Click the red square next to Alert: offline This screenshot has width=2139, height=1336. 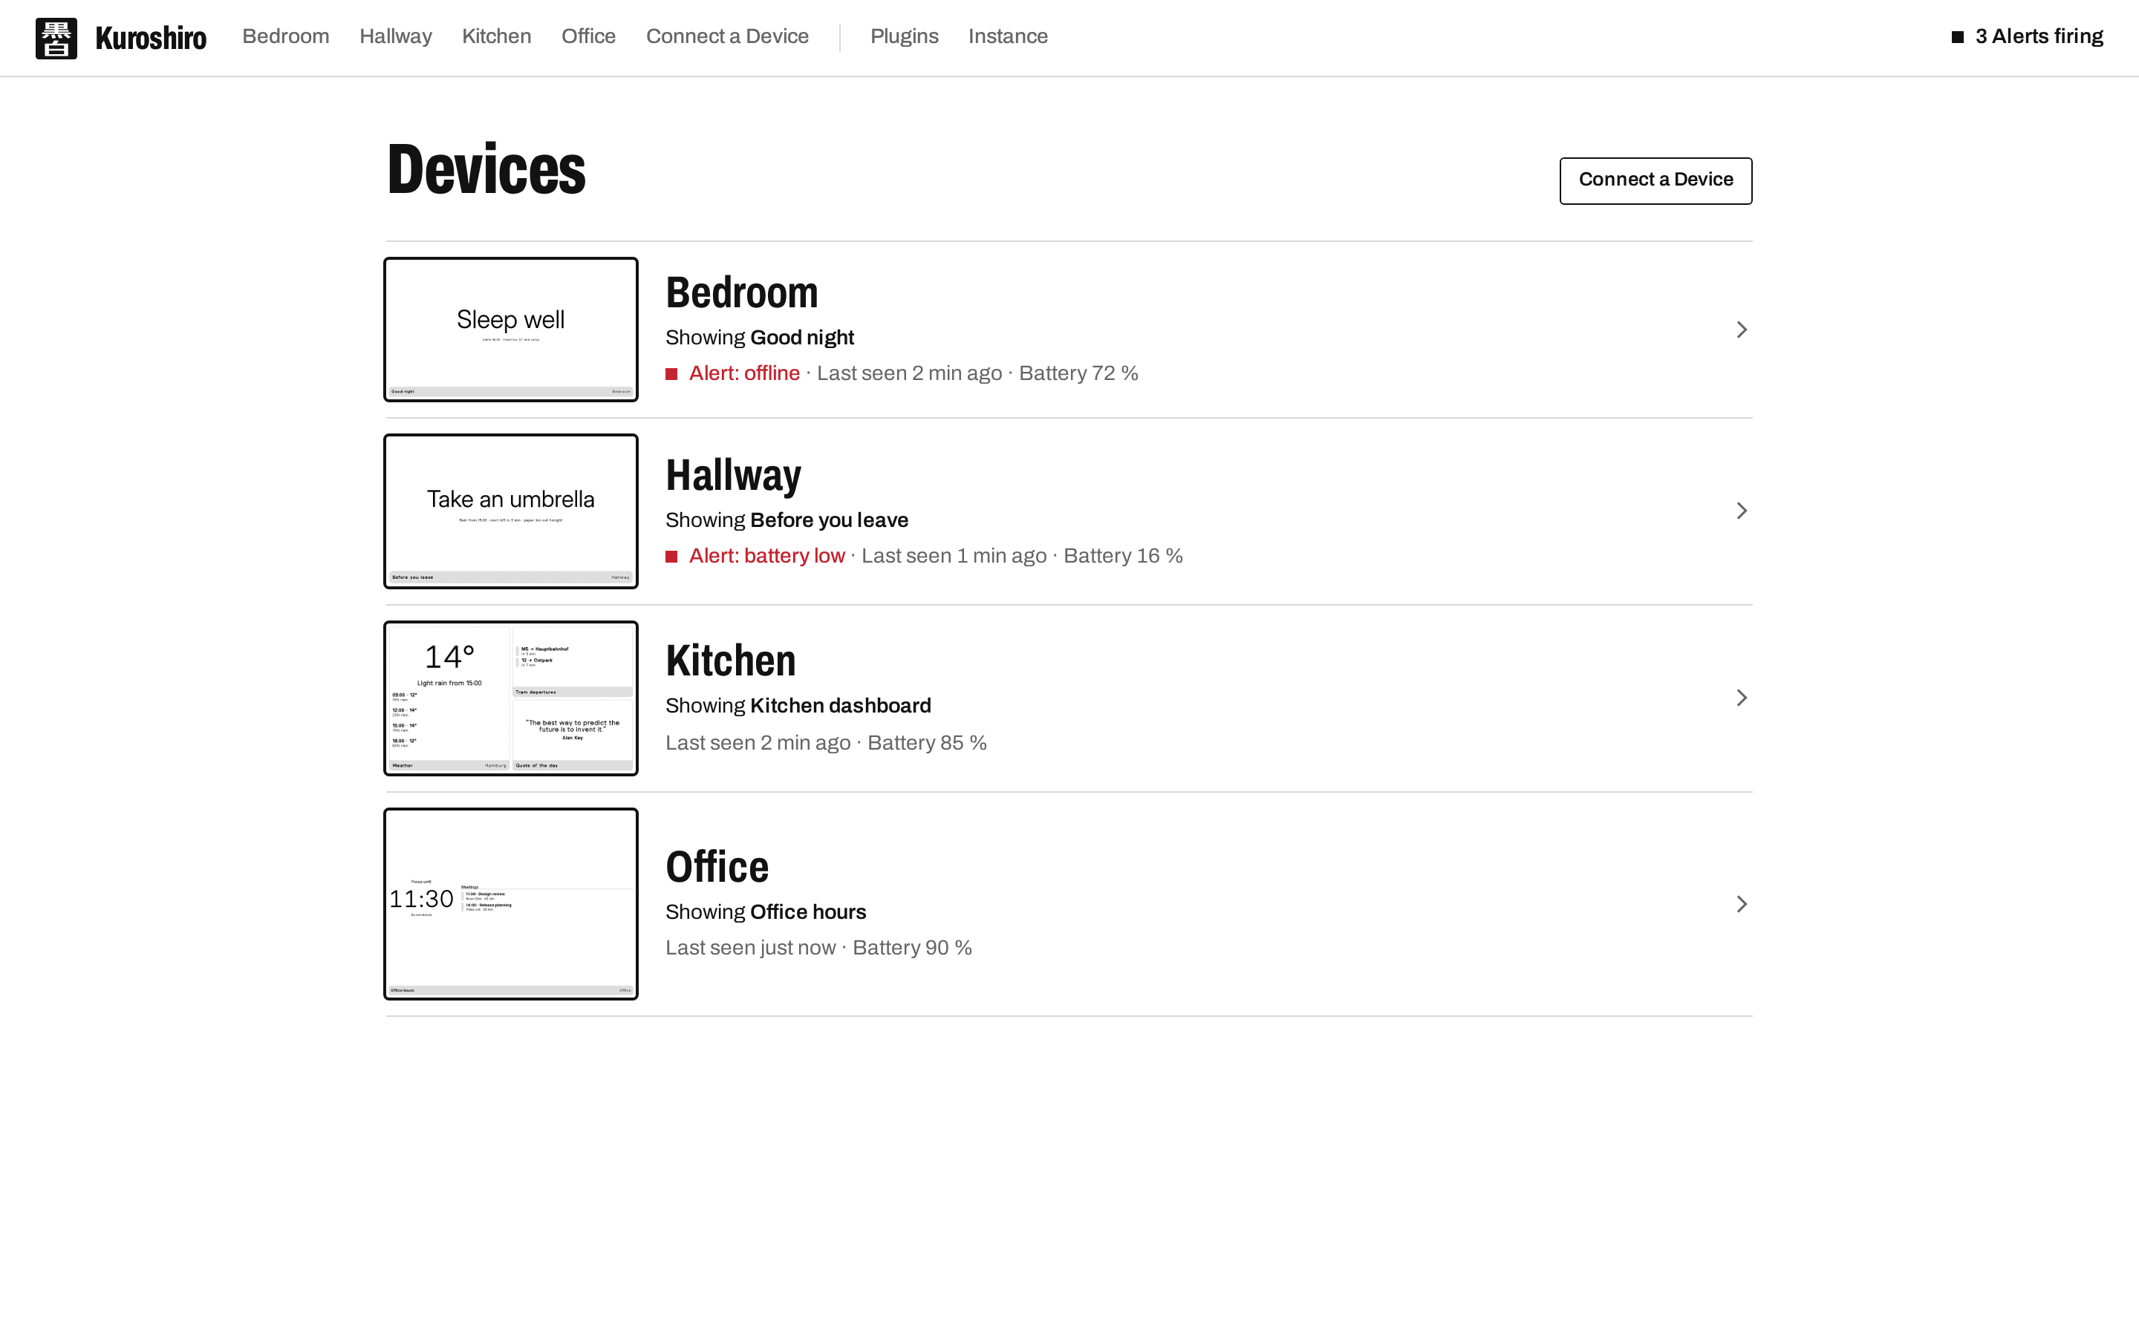coord(671,374)
